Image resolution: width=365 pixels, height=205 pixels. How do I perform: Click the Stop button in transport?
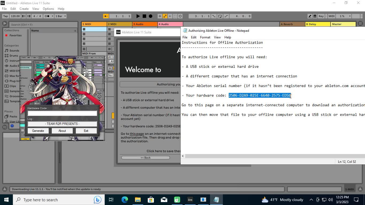pyautogui.click(x=144, y=16)
